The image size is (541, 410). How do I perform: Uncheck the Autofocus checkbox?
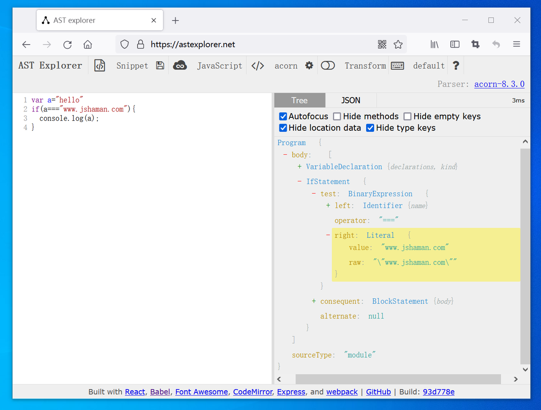coord(283,116)
